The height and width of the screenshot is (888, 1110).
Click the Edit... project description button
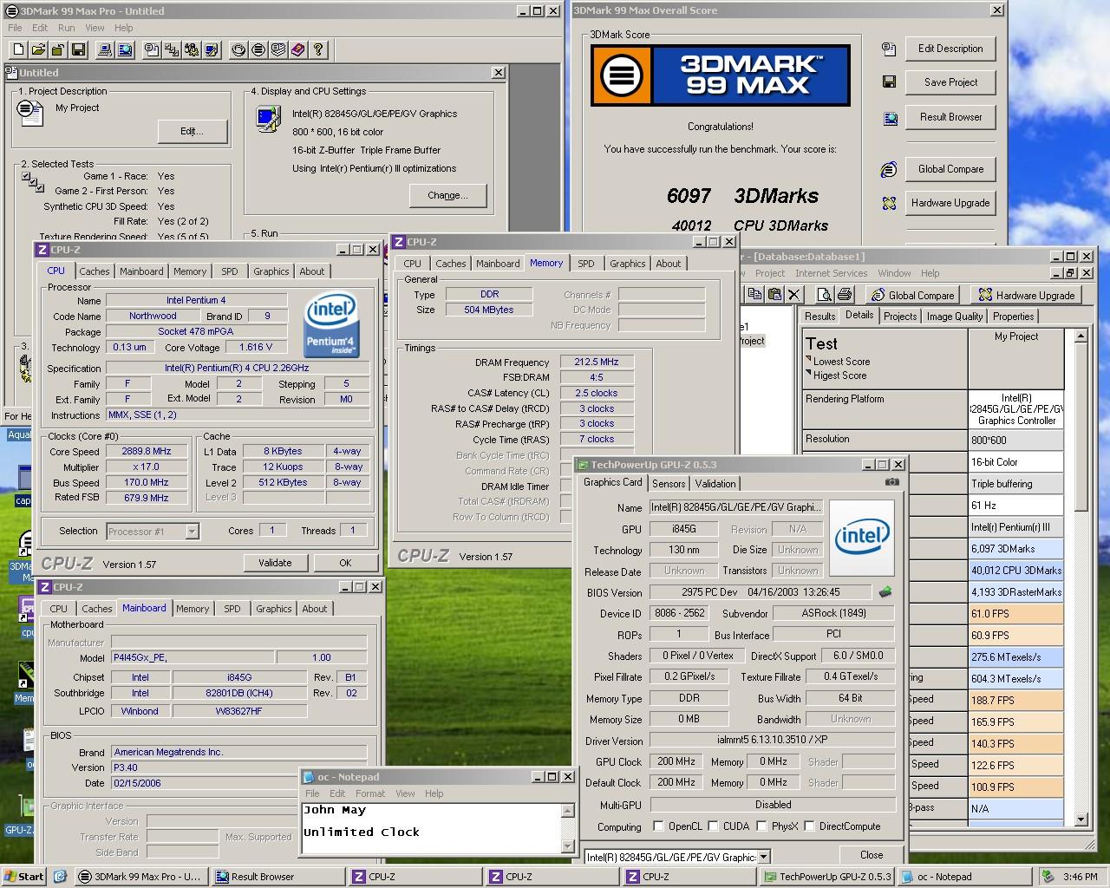(x=192, y=132)
